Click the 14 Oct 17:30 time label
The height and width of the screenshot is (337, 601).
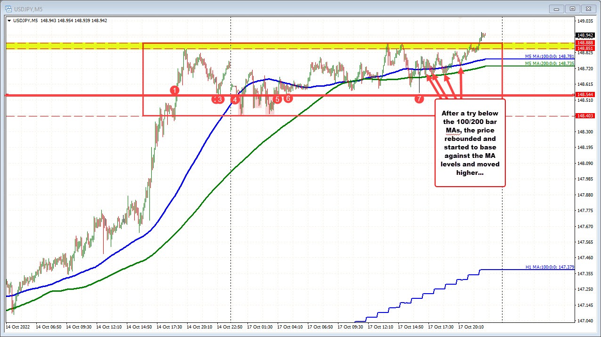169,326
